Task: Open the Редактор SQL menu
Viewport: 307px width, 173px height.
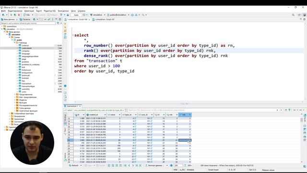Action: [50, 11]
